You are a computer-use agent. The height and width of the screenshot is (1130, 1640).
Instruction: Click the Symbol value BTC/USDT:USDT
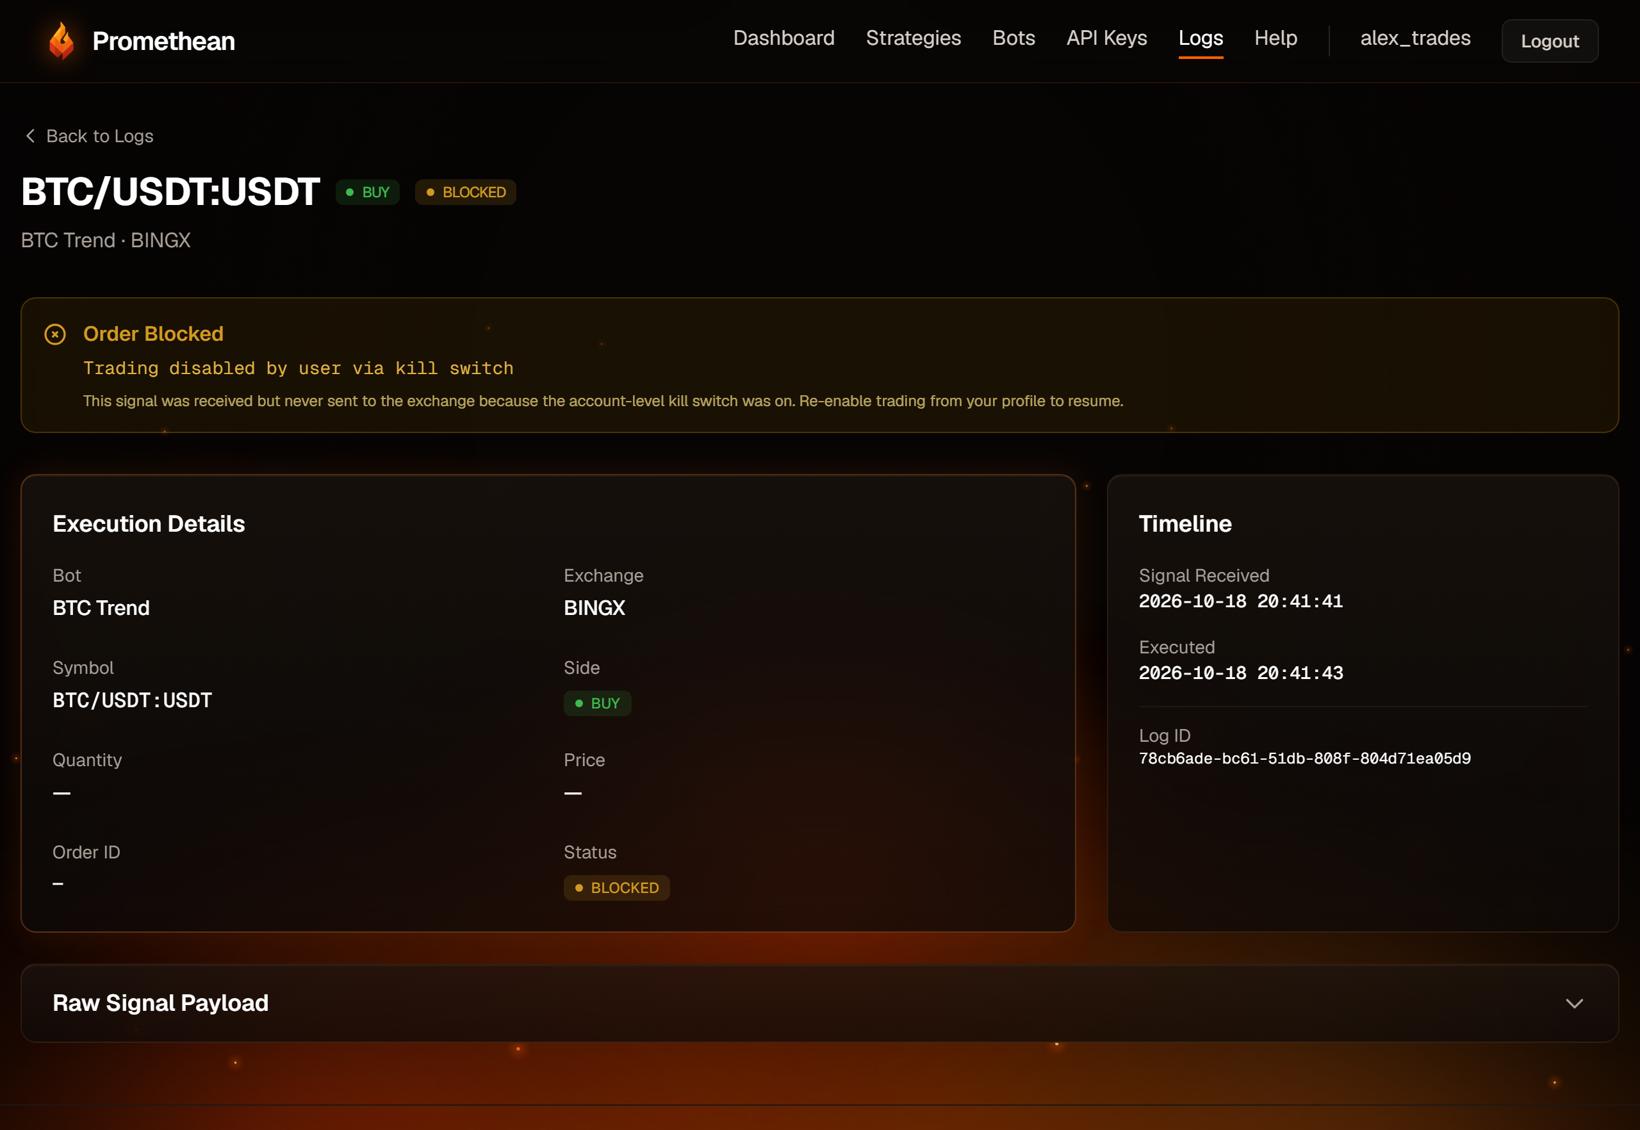pos(133,701)
